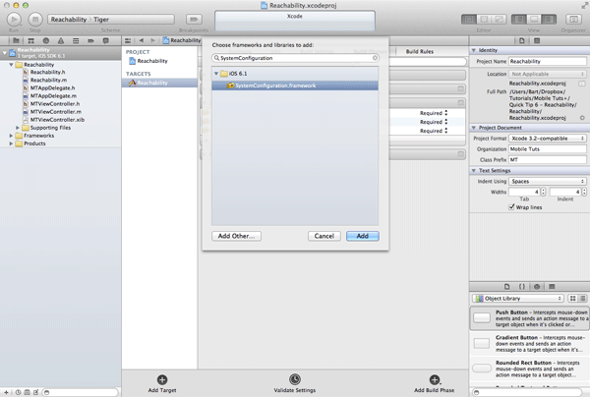Show the Issue navigator warning icon
Screen dimensions: 590x397
click(x=61, y=40)
